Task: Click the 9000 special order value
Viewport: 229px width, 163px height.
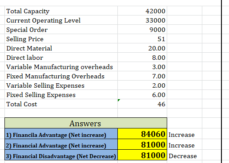Action: 142,29
